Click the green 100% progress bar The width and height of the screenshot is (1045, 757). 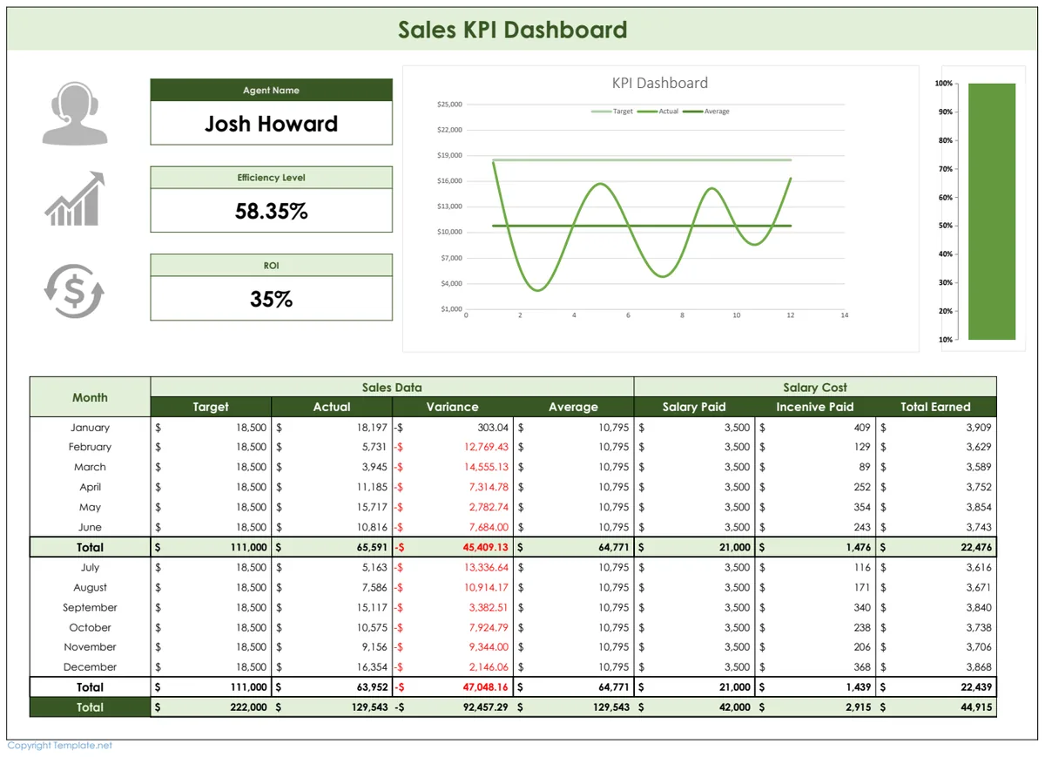pyautogui.click(x=992, y=212)
